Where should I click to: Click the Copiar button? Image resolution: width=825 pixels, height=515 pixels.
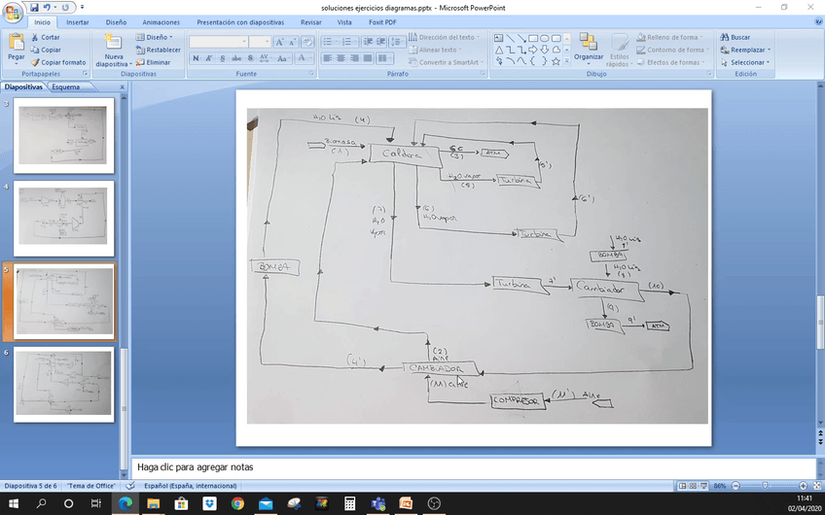46,50
